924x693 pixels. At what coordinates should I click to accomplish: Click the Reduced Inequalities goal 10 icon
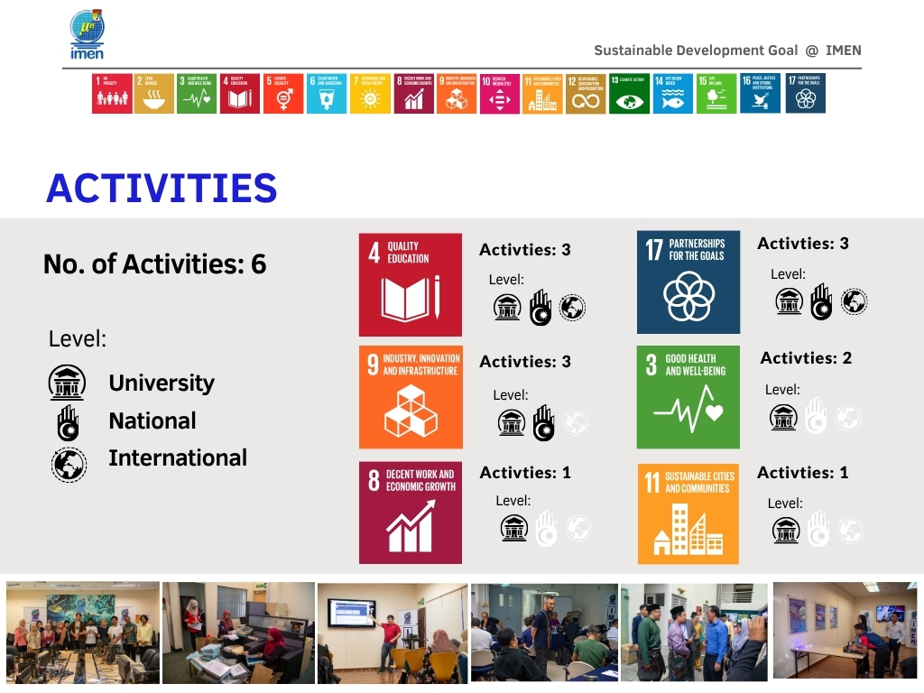499,94
